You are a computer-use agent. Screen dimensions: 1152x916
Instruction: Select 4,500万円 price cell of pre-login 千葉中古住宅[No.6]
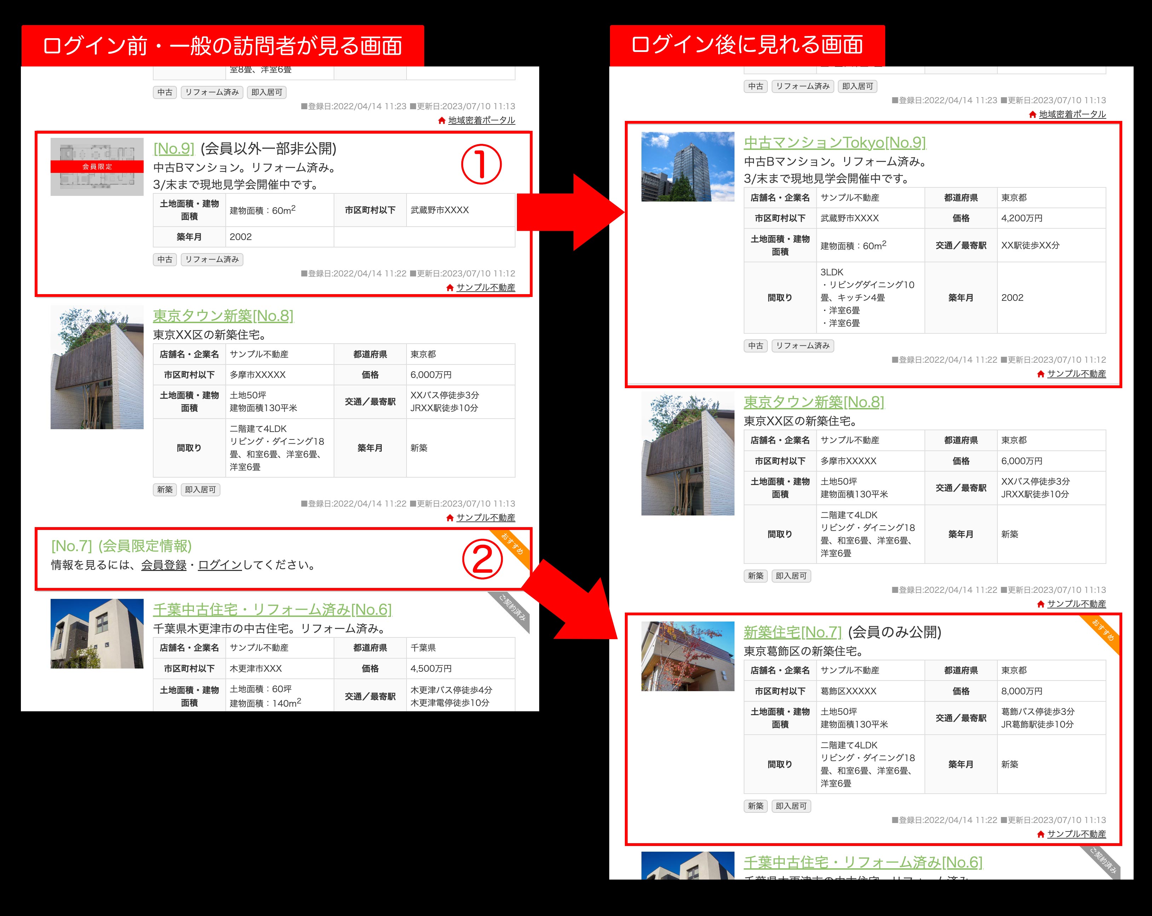click(461, 668)
